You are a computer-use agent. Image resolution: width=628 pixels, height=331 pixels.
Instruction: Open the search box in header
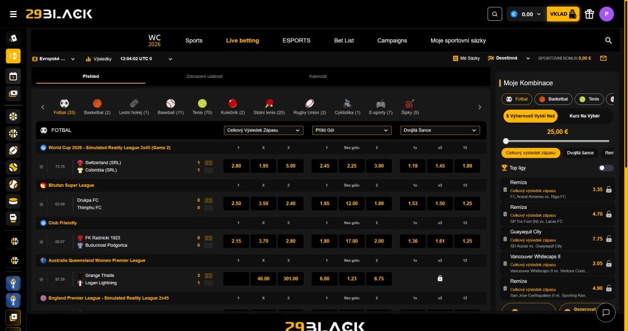(x=495, y=14)
